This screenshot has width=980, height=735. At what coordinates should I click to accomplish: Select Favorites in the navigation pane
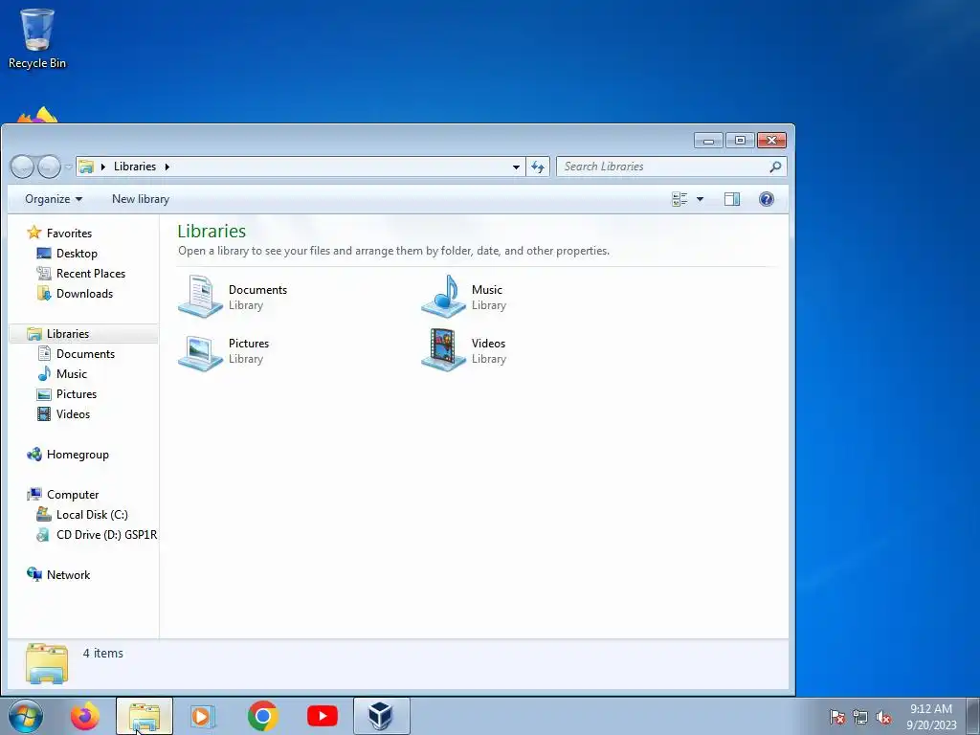[x=69, y=234]
